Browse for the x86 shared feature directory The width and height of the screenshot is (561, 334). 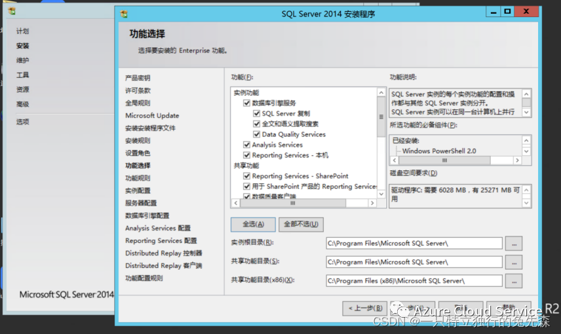(x=514, y=281)
